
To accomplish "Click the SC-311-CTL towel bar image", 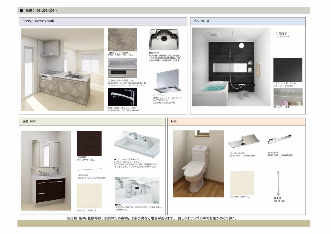I will coord(90,169).
